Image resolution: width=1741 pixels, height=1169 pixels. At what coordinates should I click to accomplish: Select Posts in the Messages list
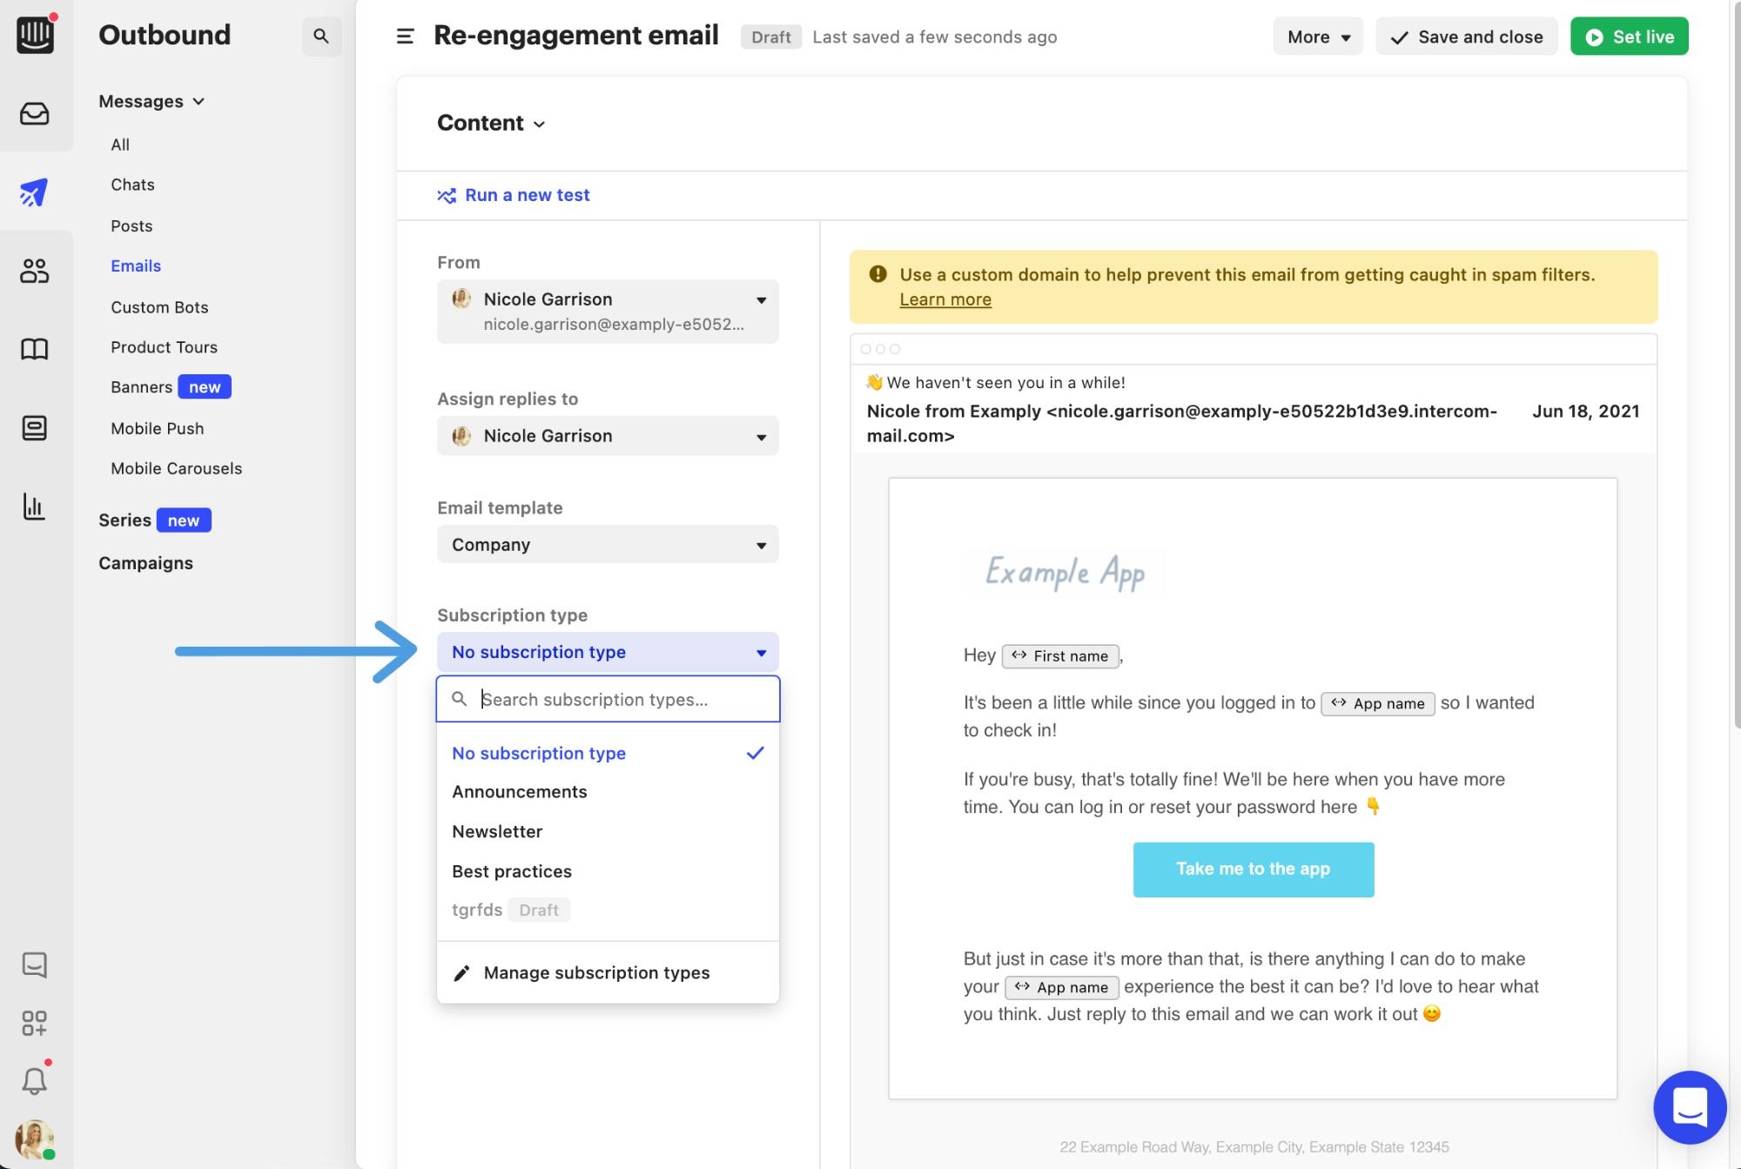pos(131,225)
